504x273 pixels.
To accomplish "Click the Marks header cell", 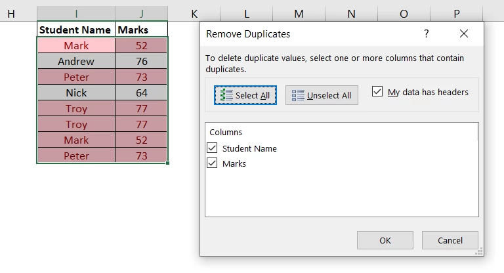I will click(142, 30).
